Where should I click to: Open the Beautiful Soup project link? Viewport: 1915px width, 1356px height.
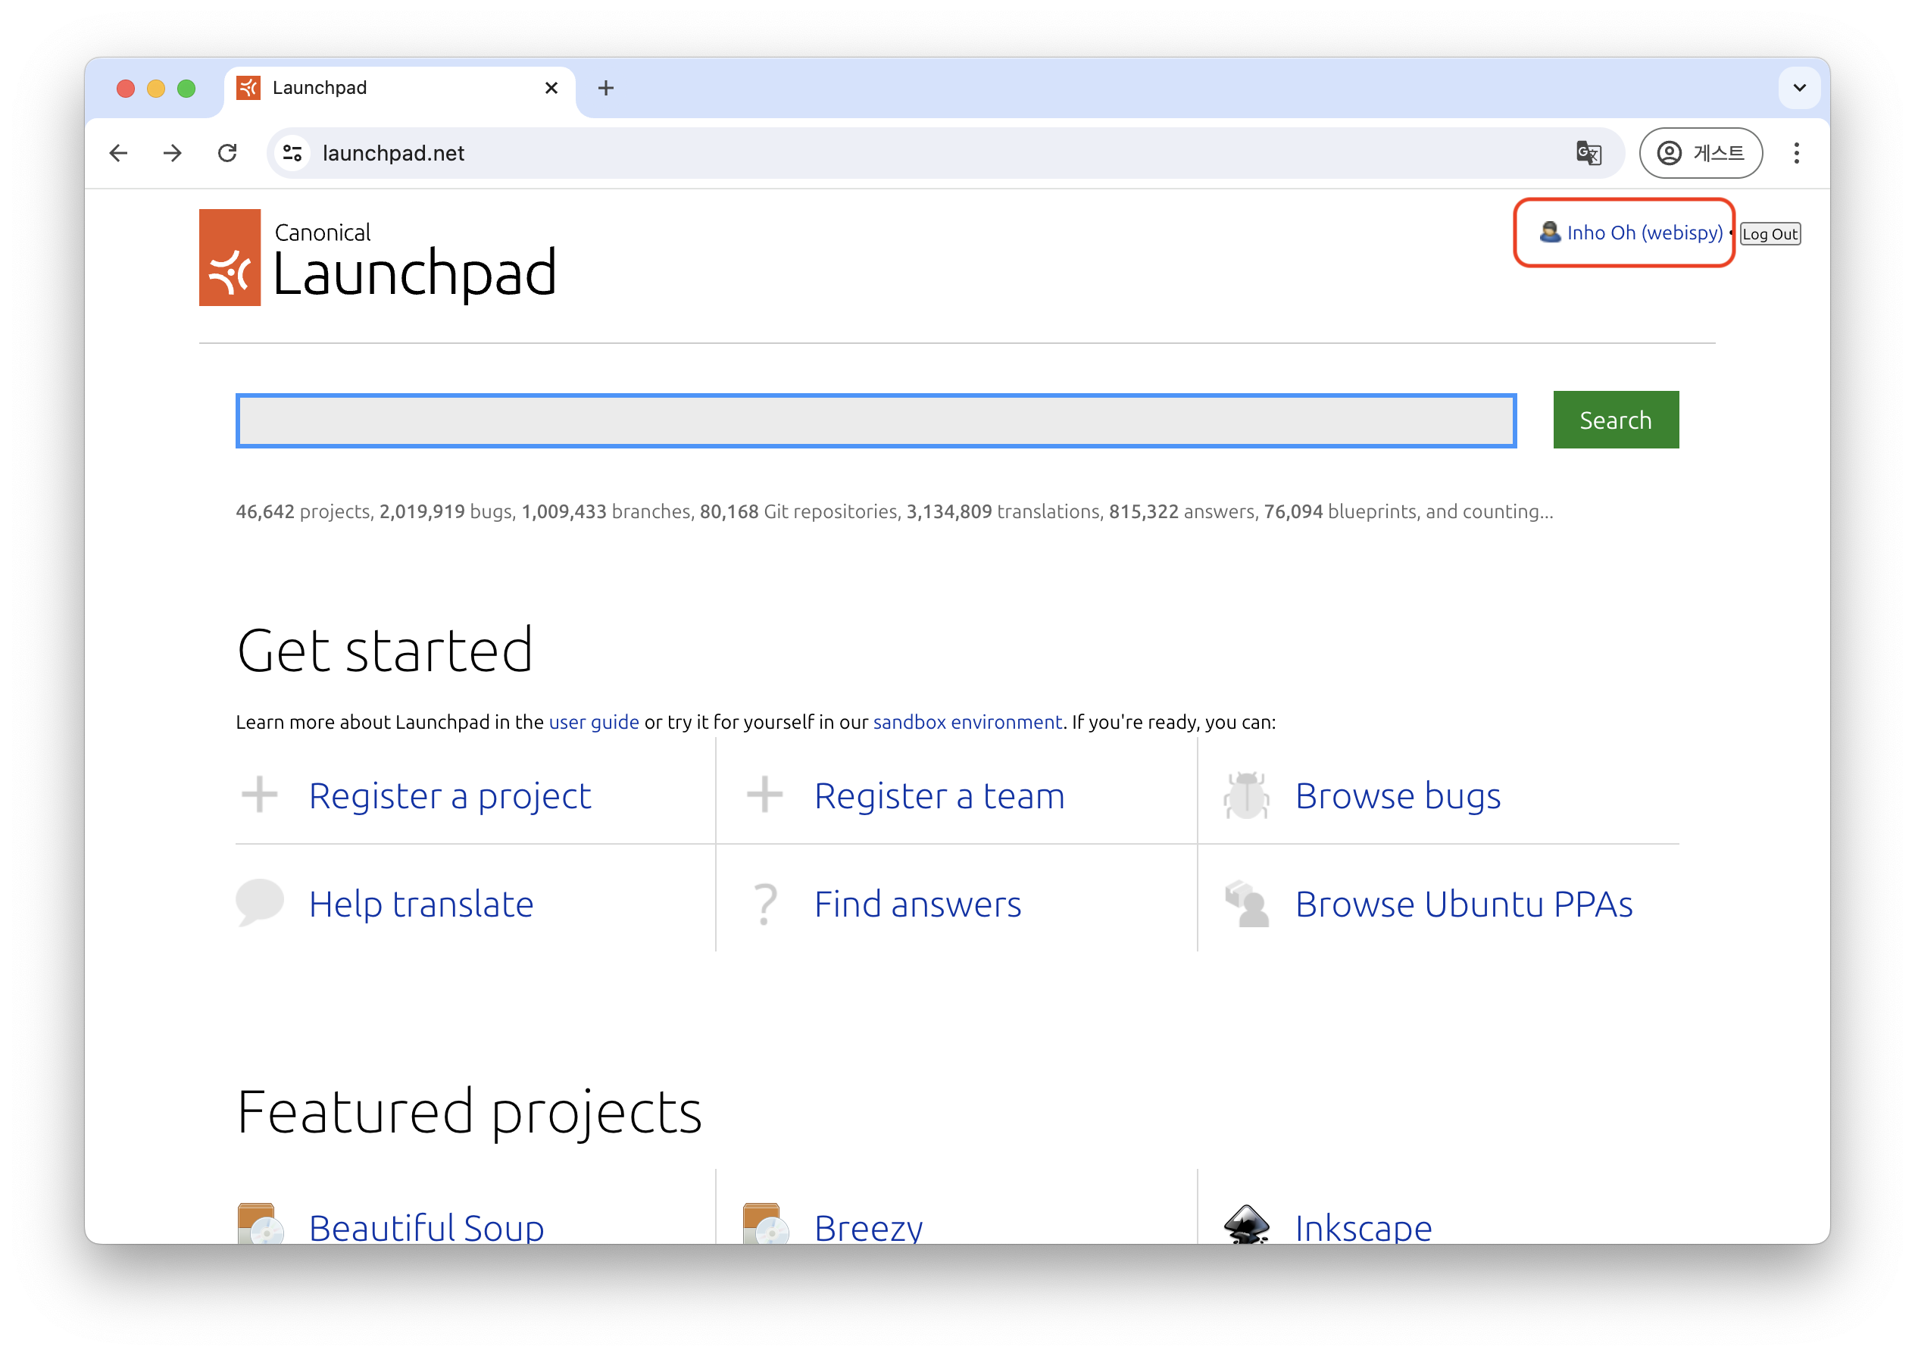[x=426, y=1226]
